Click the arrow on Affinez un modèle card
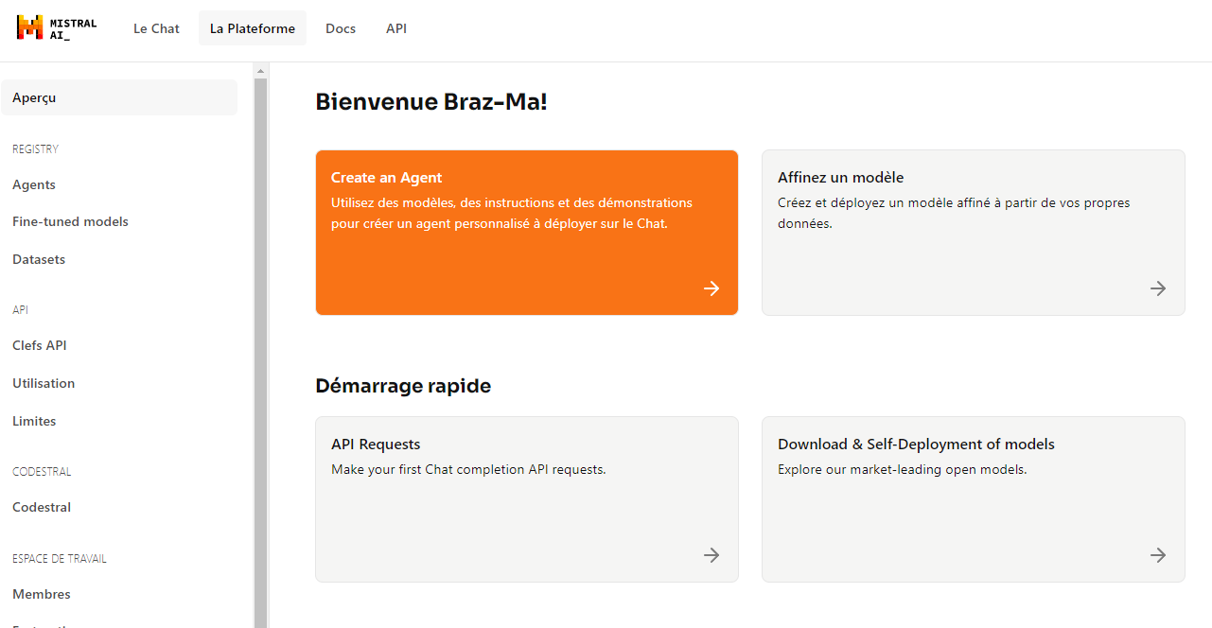1212x628 pixels. 1157,288
